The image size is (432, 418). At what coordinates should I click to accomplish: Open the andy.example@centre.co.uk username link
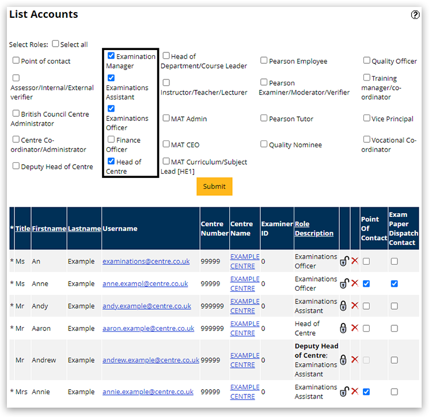pyautogui.click(x=146, y=306)
